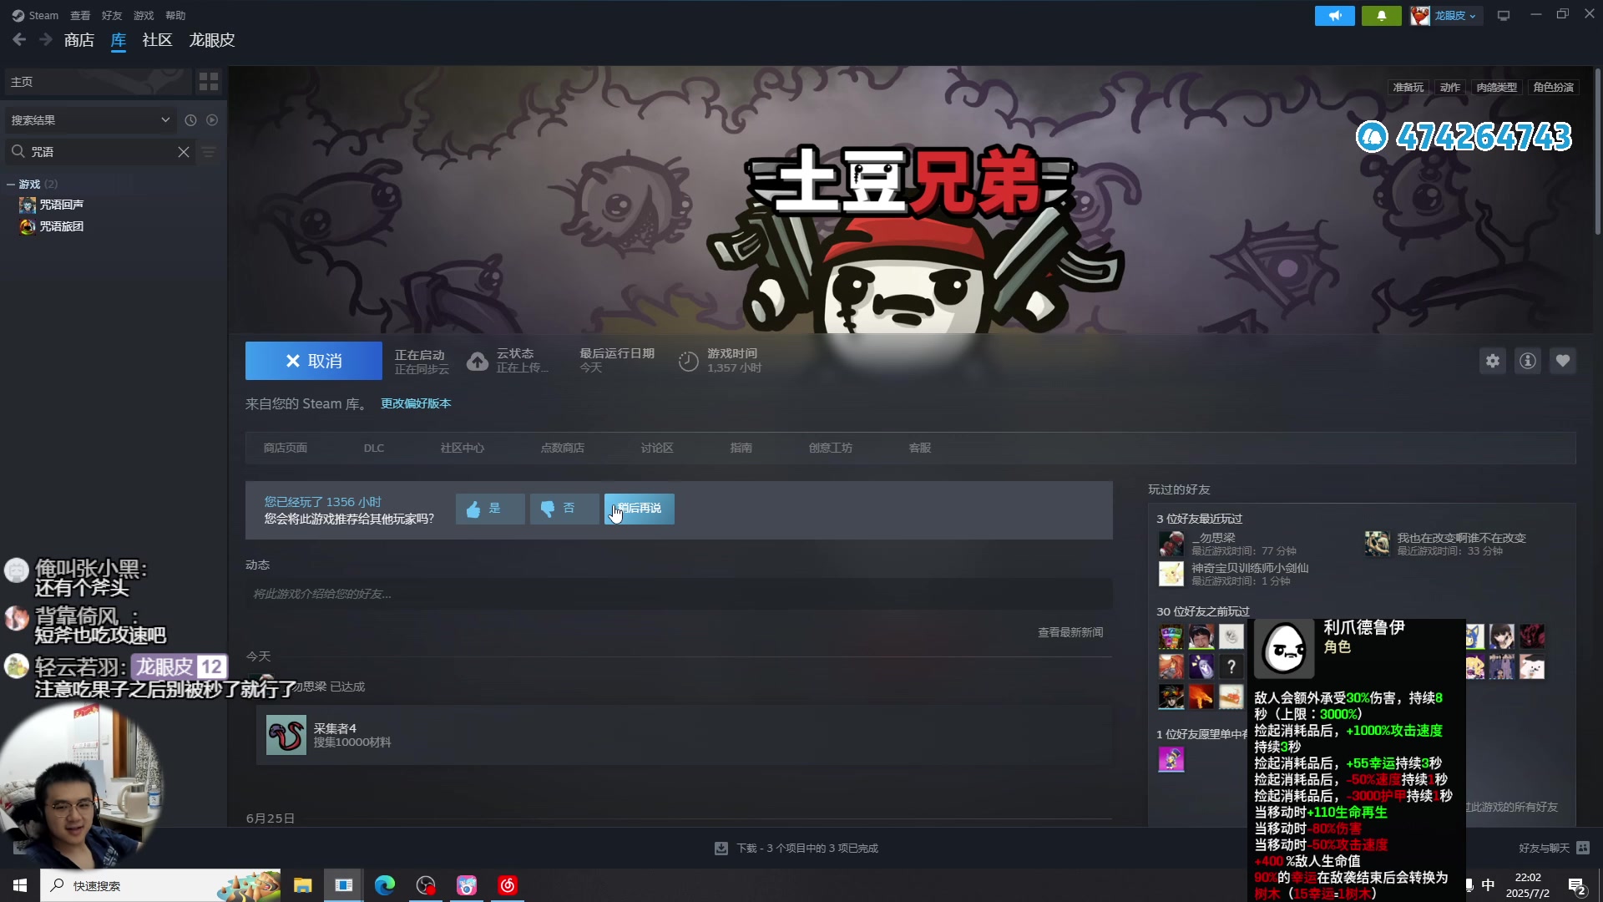Open 好友与聊天 panel
1603x902 pixels.
tap(1554, 849)
